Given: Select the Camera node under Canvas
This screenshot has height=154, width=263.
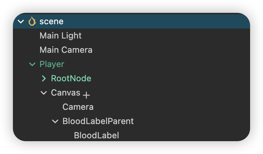Looking at the screenshot, I should coord(78,107).
